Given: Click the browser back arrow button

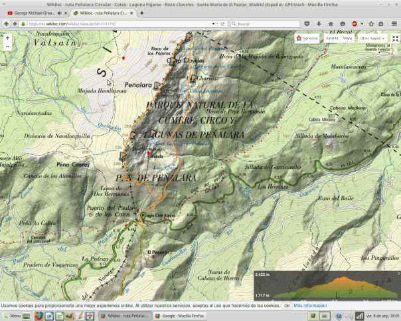Looking at the screenshot, I should [x=7, y=23].
